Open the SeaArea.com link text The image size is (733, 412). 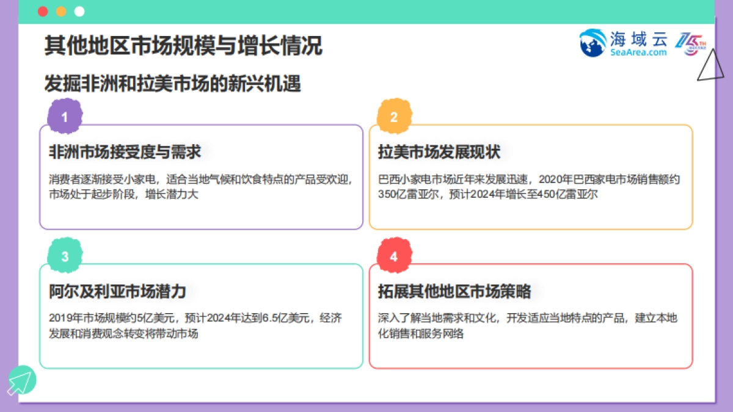(638, 52)
